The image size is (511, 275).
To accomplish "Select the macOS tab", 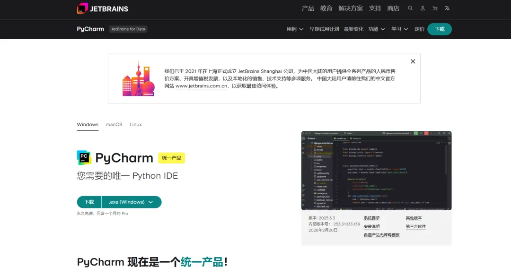I will (x=114, y=125).
